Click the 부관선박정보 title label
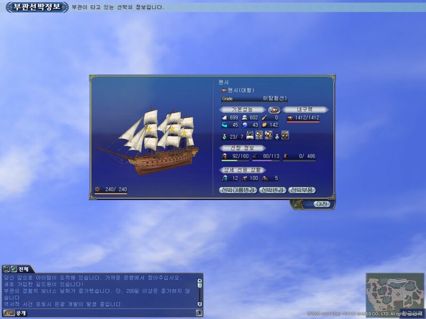Screen dimensions: 426x319 37,7
